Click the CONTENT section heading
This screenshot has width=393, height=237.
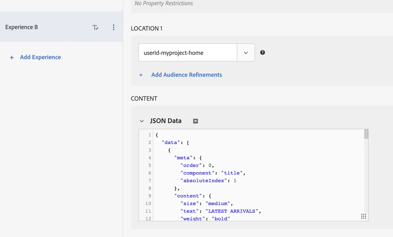coord(144,99)
